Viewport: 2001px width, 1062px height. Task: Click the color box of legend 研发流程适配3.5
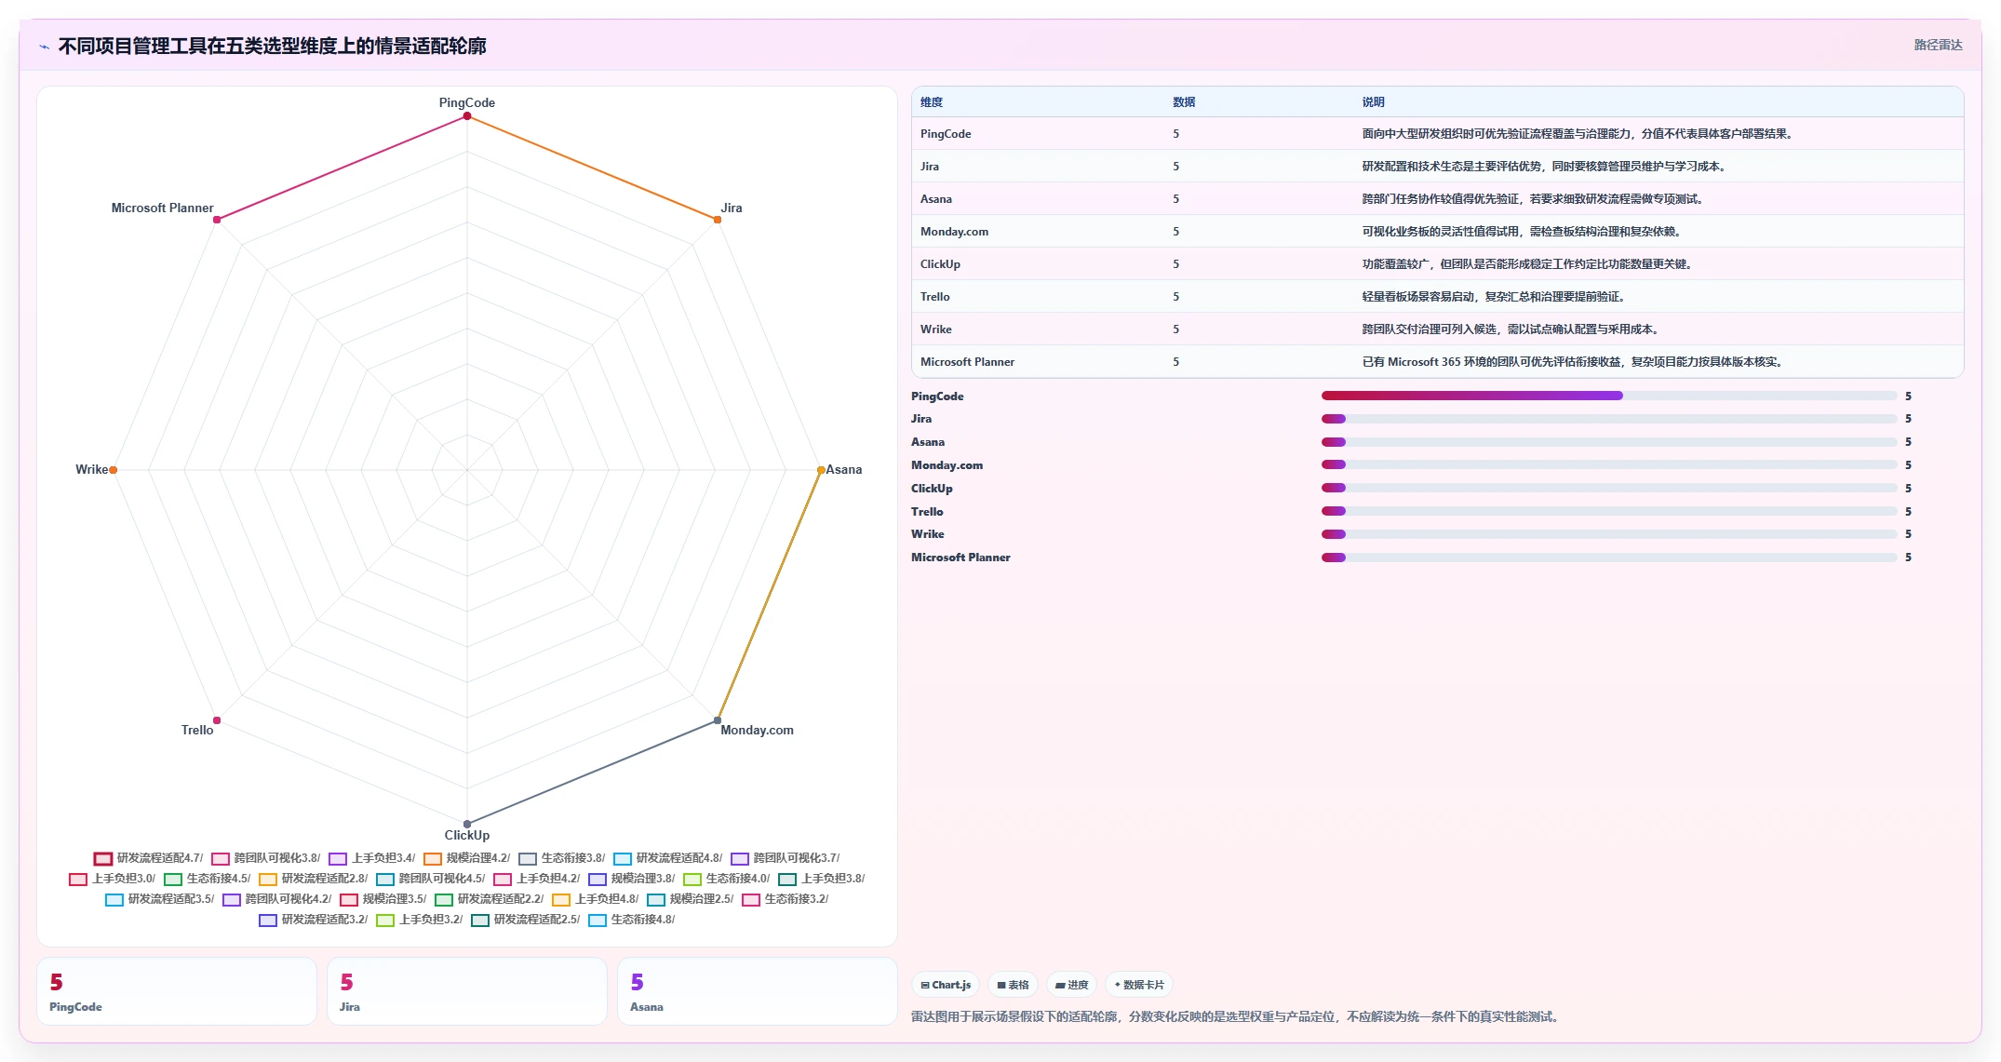pos(114,899)
